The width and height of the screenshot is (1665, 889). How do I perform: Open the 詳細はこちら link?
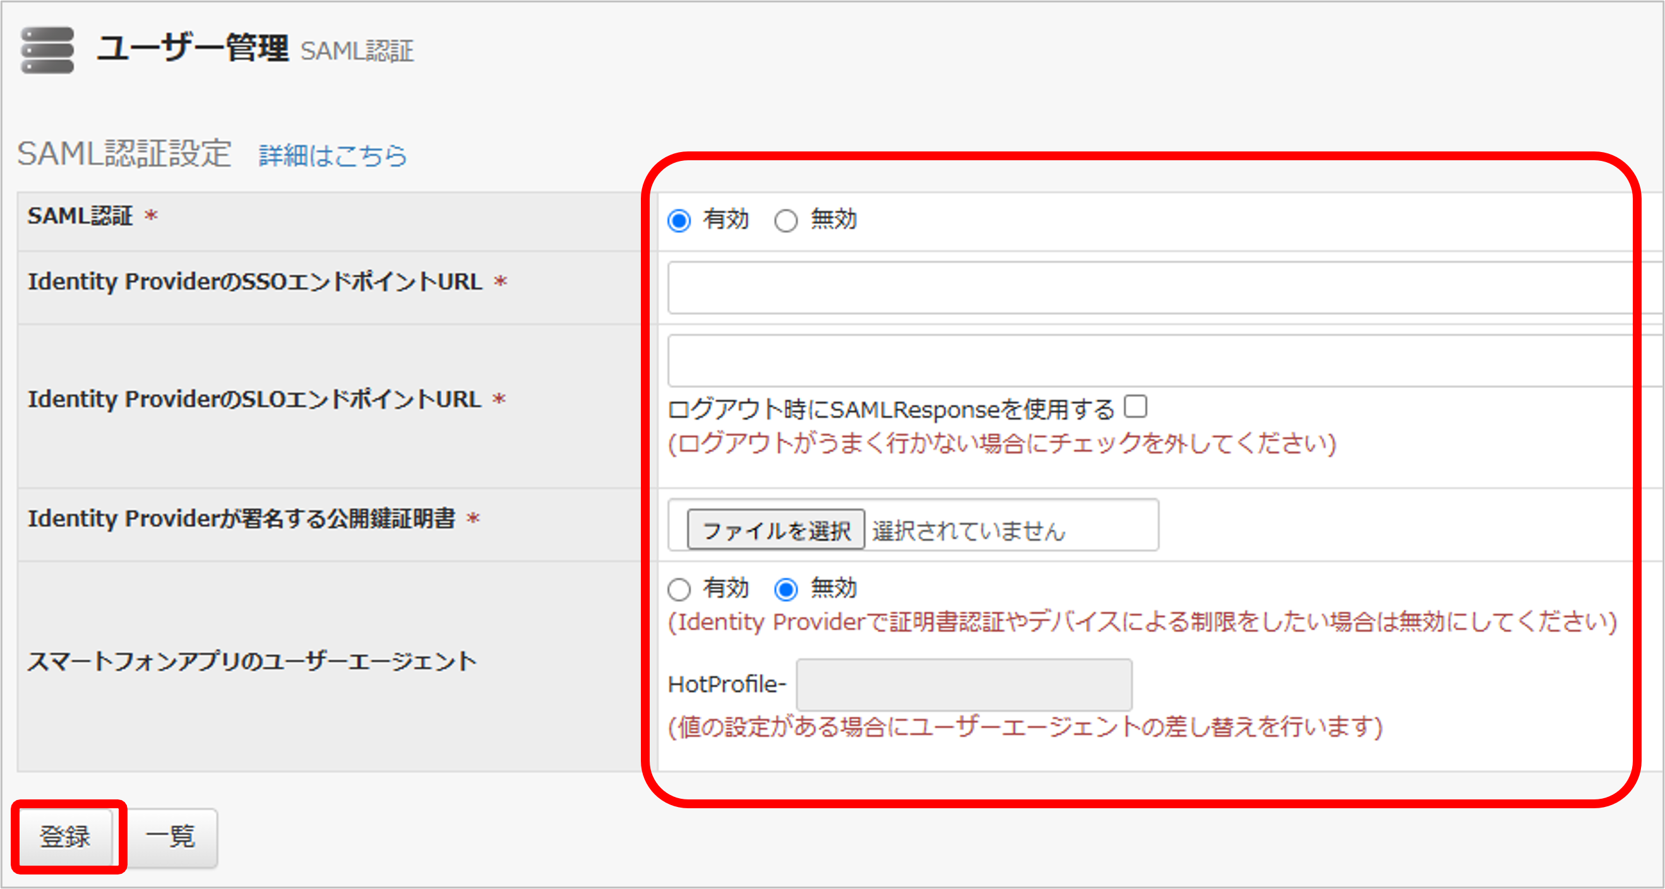pos(333,156)
